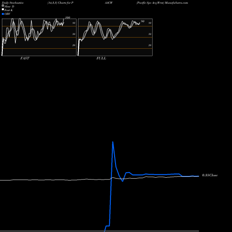Screen dimensions: 232x232
Task: Click the '50' axis label on FAST chart
Action: tap(74, 34)
